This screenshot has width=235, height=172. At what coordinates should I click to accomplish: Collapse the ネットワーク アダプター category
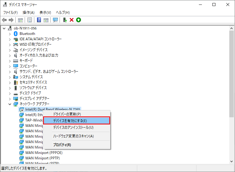(x=10, y=104)
